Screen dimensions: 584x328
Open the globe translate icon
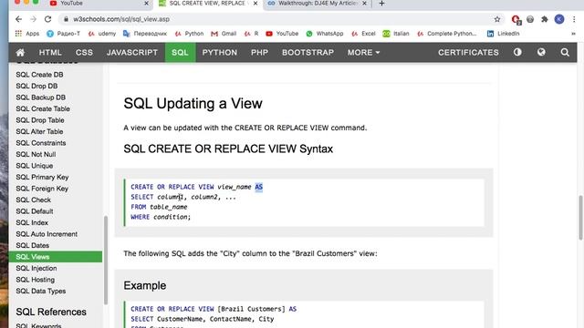point(541,52)
